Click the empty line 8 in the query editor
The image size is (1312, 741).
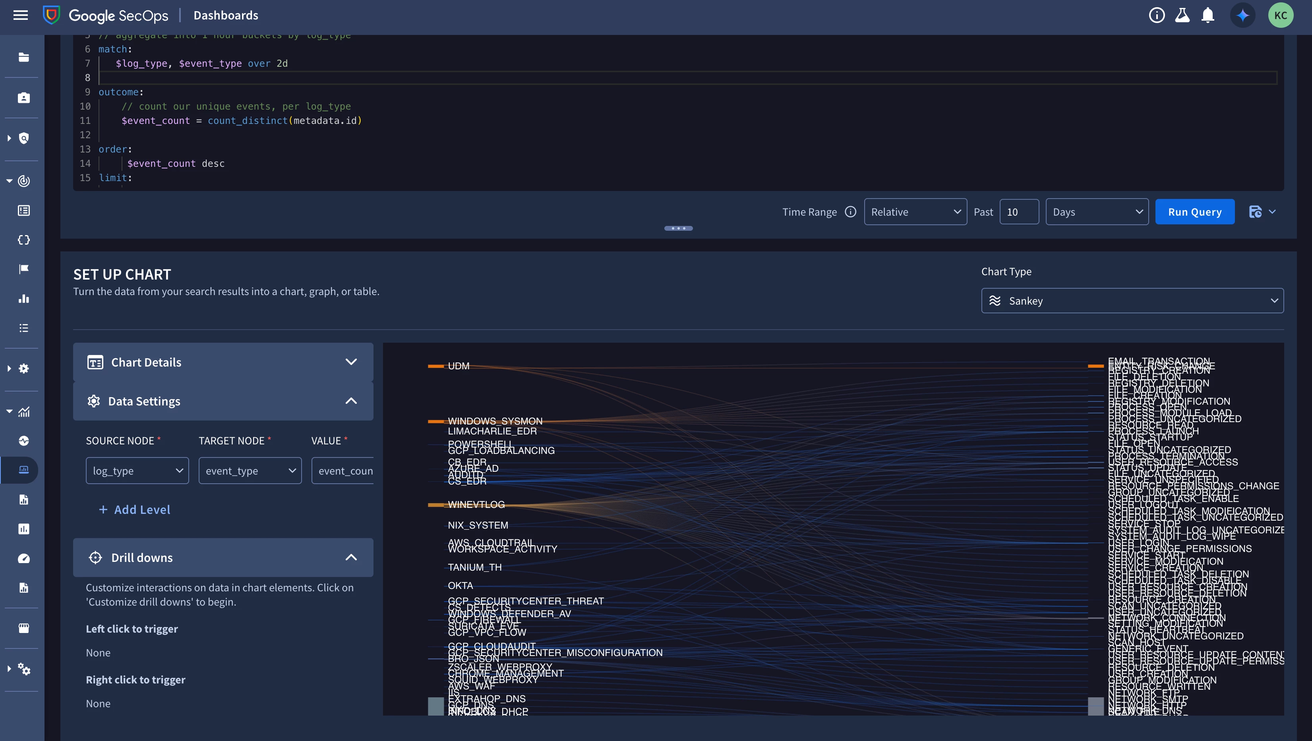[x=687, y=78]
